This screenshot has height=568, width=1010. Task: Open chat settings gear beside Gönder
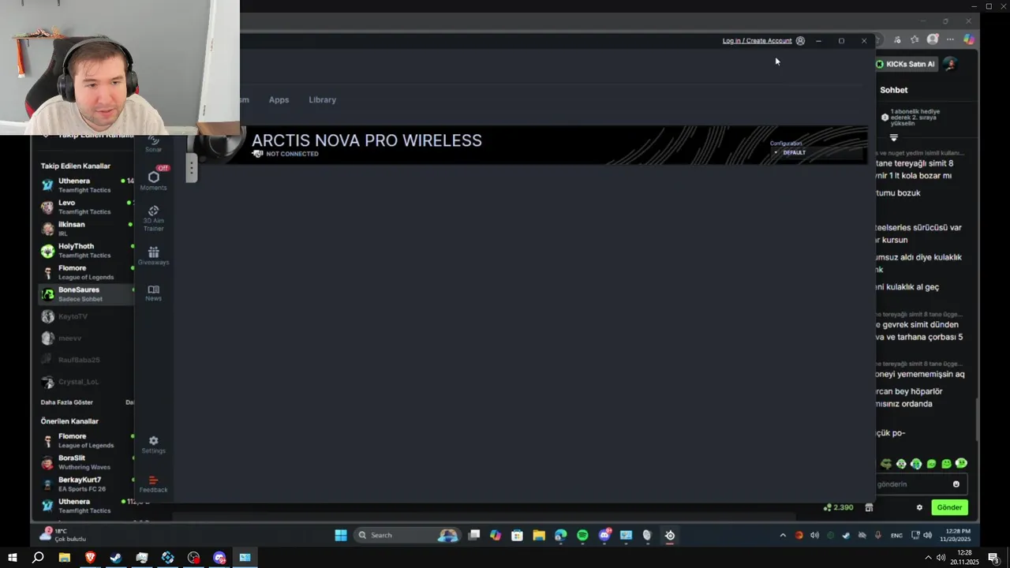click(x=919, y=507)
